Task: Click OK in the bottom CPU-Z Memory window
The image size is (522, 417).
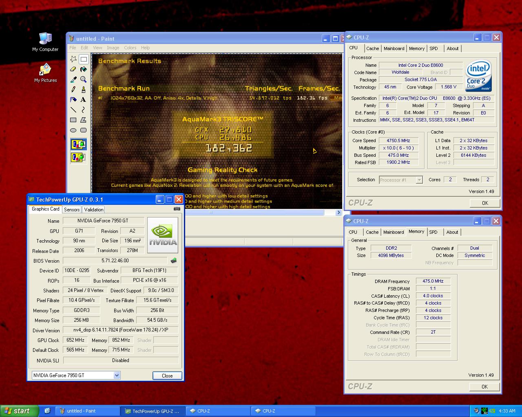Action: click(484, 386)
